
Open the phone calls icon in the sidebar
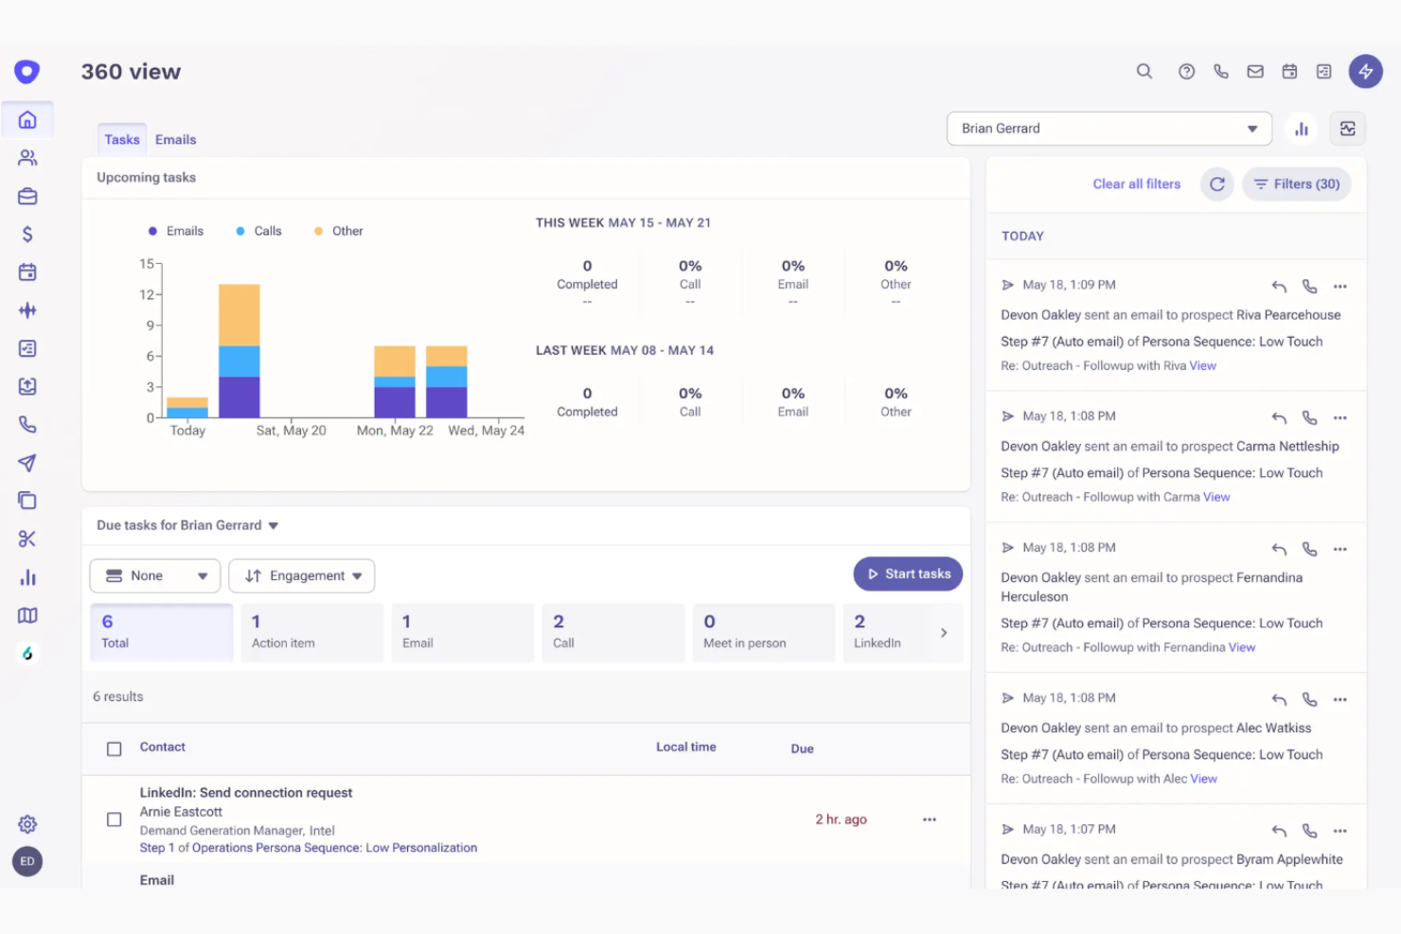(27, 425)
